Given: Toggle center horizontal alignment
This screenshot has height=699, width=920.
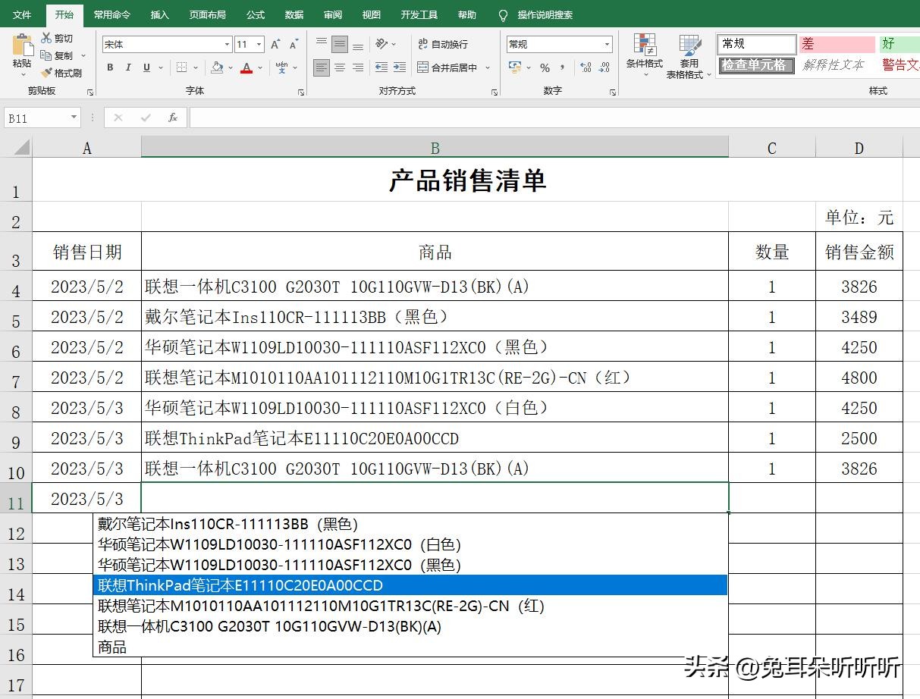Looking at the screenshot, I should (340, 67).
